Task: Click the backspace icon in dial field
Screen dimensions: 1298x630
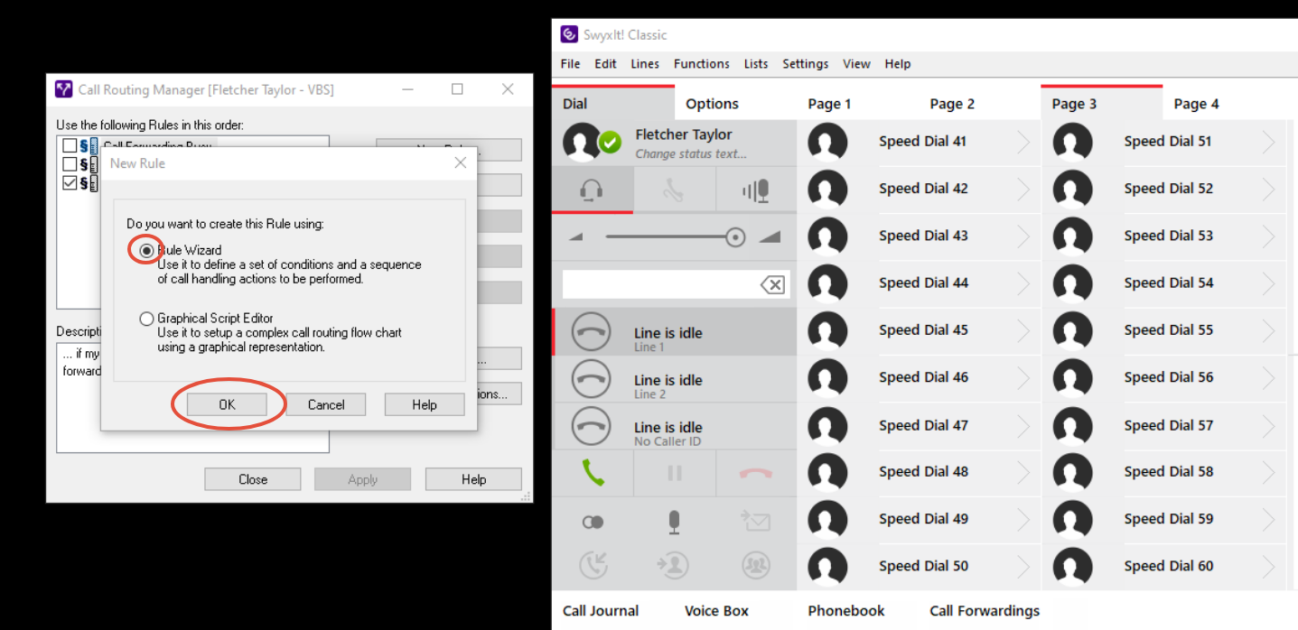Action: (772, 285)
